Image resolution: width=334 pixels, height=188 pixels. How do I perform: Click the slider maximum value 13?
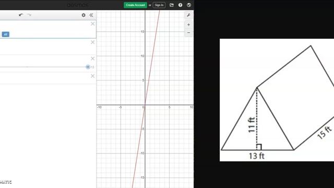pos(92,67)
